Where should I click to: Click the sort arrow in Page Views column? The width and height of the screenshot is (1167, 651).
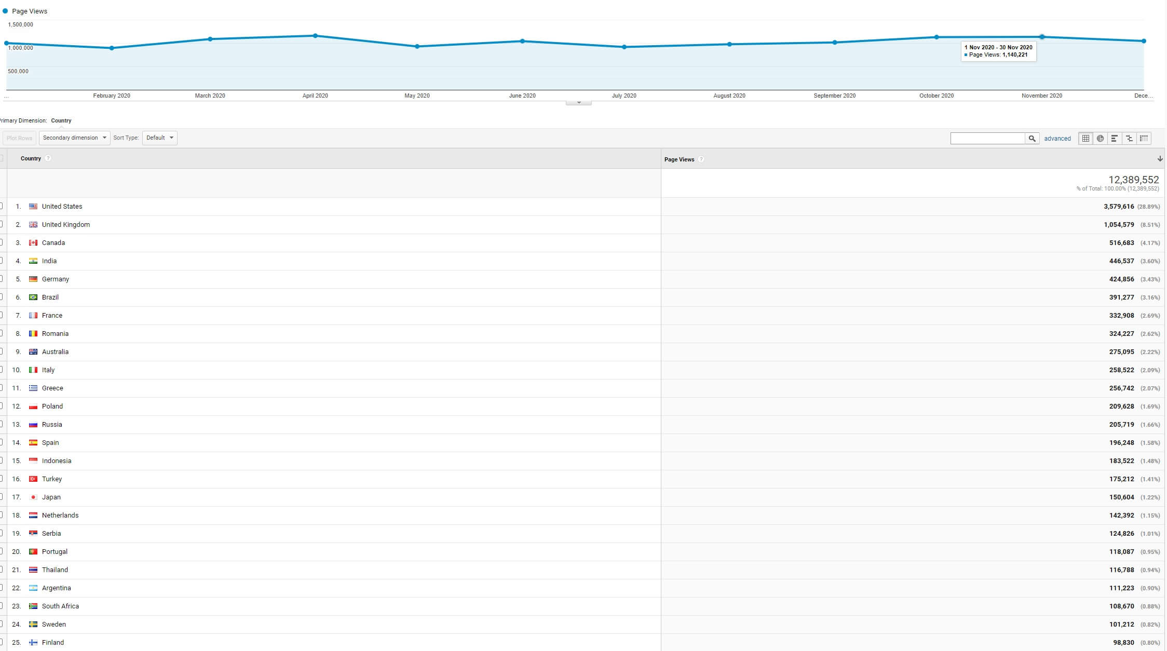pos(1160,159)
